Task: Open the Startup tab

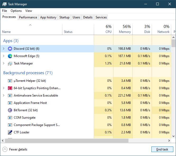Action: coord(64,17)
